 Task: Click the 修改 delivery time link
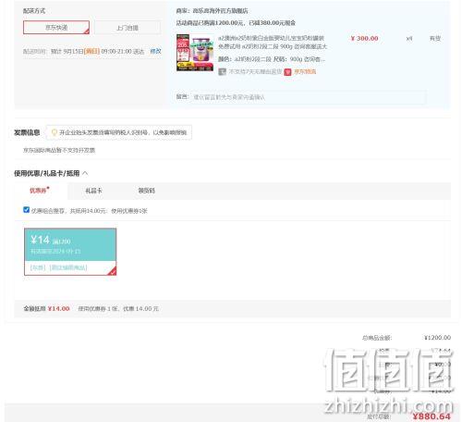[155, 51]
